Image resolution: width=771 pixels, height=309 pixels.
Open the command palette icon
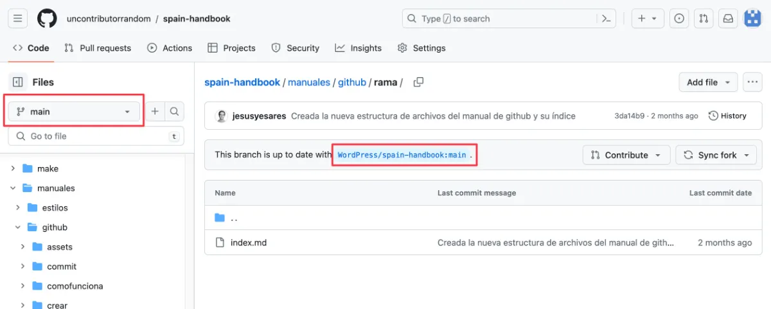605,19
